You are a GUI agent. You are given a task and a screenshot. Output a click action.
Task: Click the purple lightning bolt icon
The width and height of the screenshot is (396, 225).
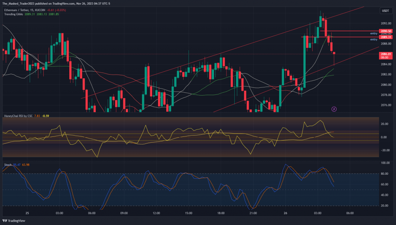pos(334,109)
